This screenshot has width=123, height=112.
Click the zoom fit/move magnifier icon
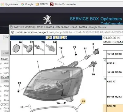[64, 38]
